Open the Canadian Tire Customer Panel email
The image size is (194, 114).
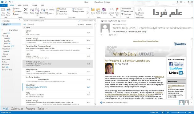pos(58,48)
